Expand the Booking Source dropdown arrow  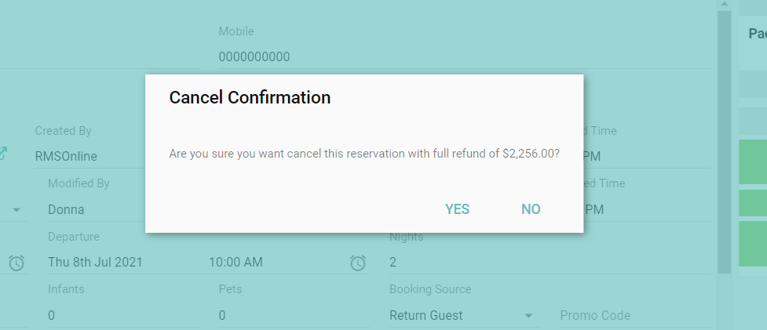point(528,316)
